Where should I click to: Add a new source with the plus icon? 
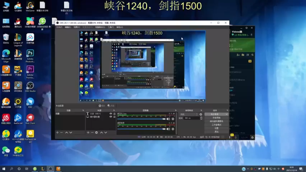[x=88, y=133]
